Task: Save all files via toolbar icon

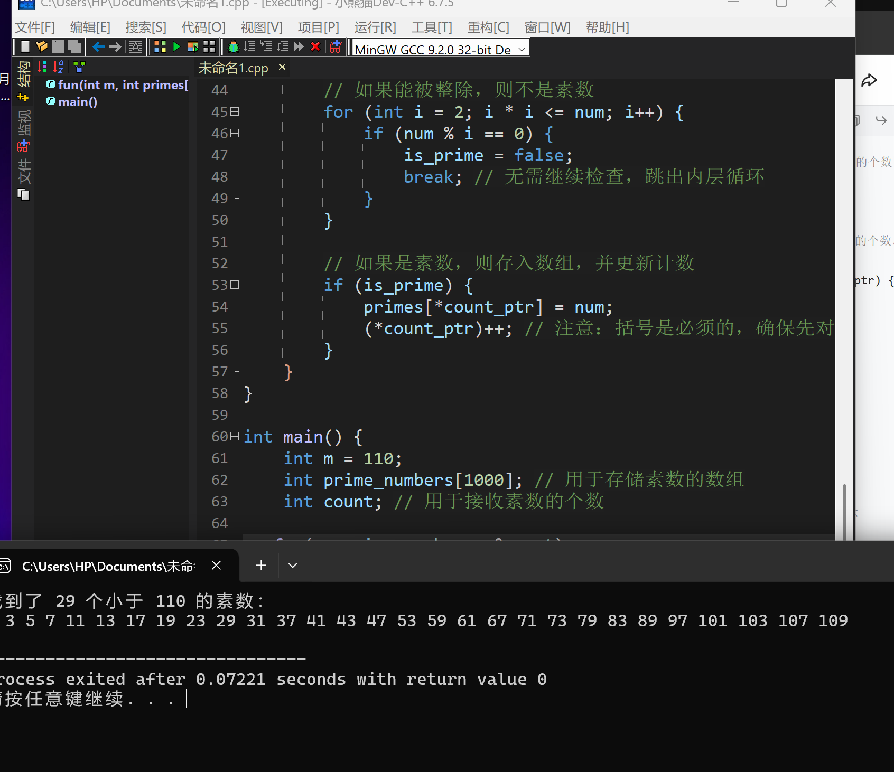Action: tap(74, 47)
